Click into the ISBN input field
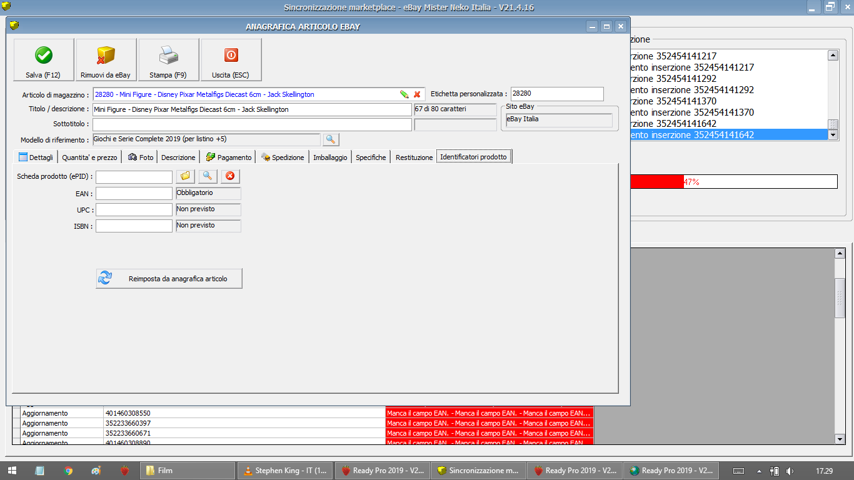This screenshot has height=480, width=854. pyautogui.click(x=134, y=226)
